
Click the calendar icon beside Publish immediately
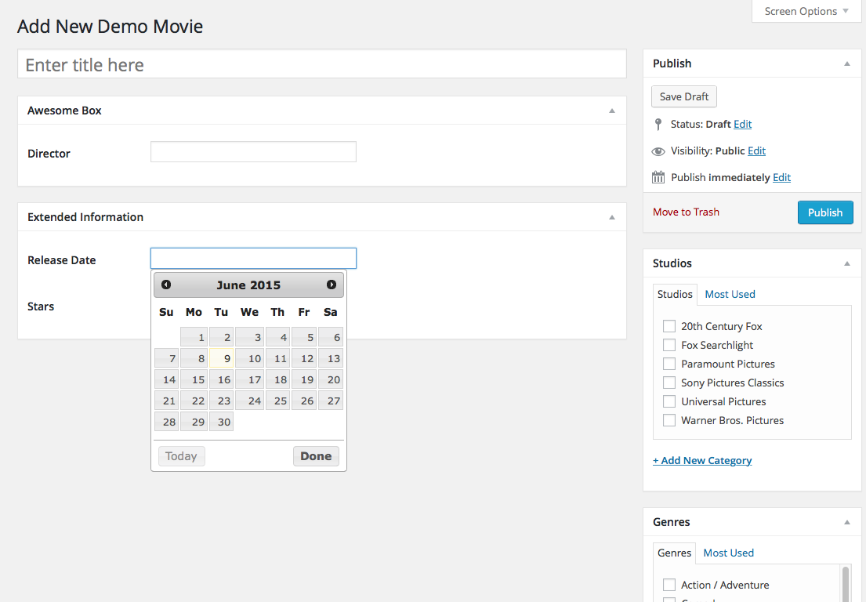pos(658,178)
